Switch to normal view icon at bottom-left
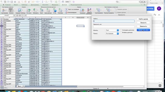This screenshot has height=92, width=165. pyautogui.click(x=2, y=87)
